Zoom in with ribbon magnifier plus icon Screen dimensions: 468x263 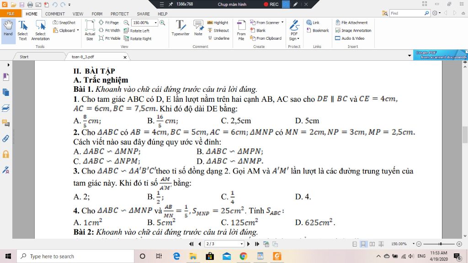click(x=162, y=23)
